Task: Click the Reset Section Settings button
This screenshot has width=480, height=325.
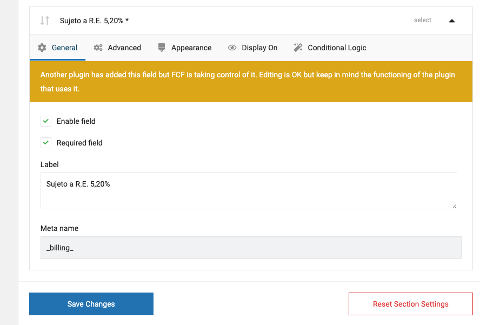Action: coord(410,304)
